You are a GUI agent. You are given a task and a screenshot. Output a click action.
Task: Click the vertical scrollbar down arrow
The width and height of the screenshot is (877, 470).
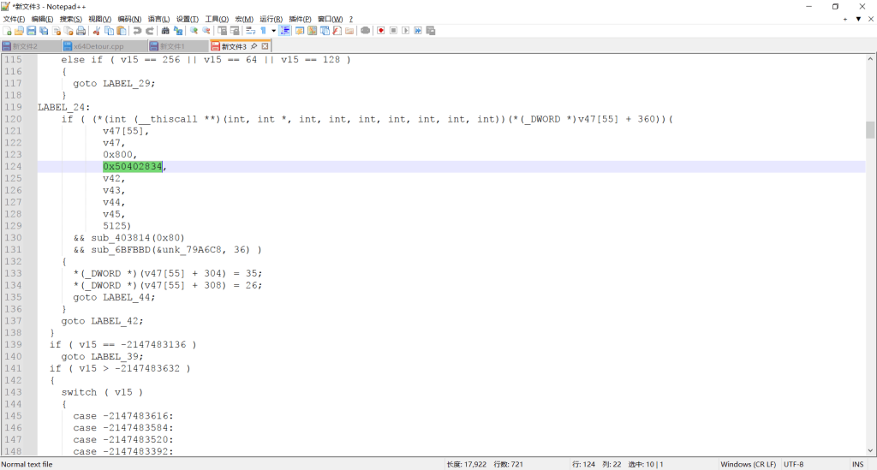pos(870,450)
